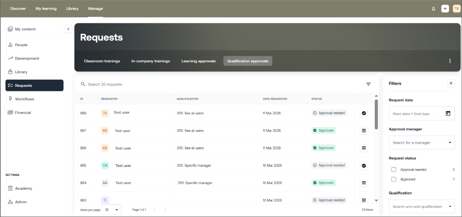
Task: Go to the previous page arrow
Action: [x=154, y=210]
